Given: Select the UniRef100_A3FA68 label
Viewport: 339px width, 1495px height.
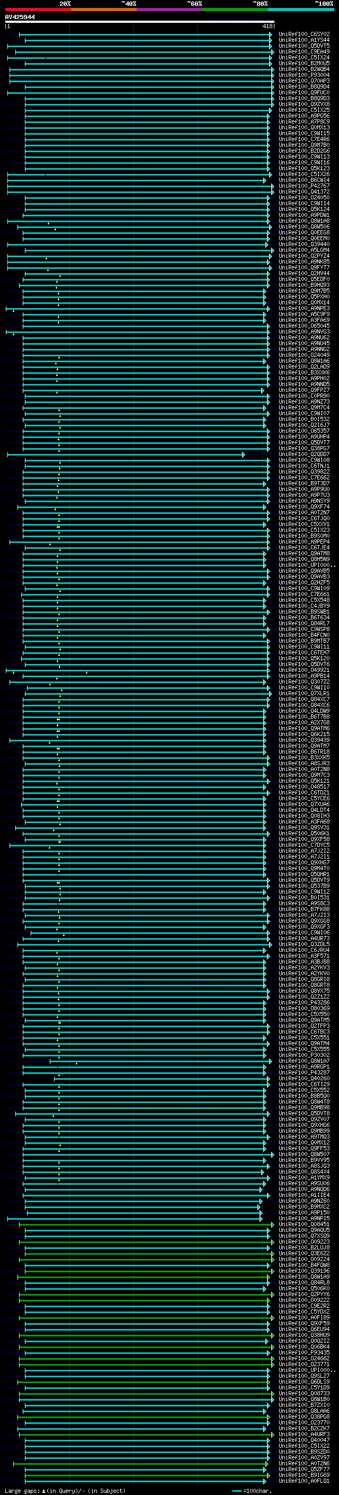Looking at the screenshot, I should click(304, 822).
